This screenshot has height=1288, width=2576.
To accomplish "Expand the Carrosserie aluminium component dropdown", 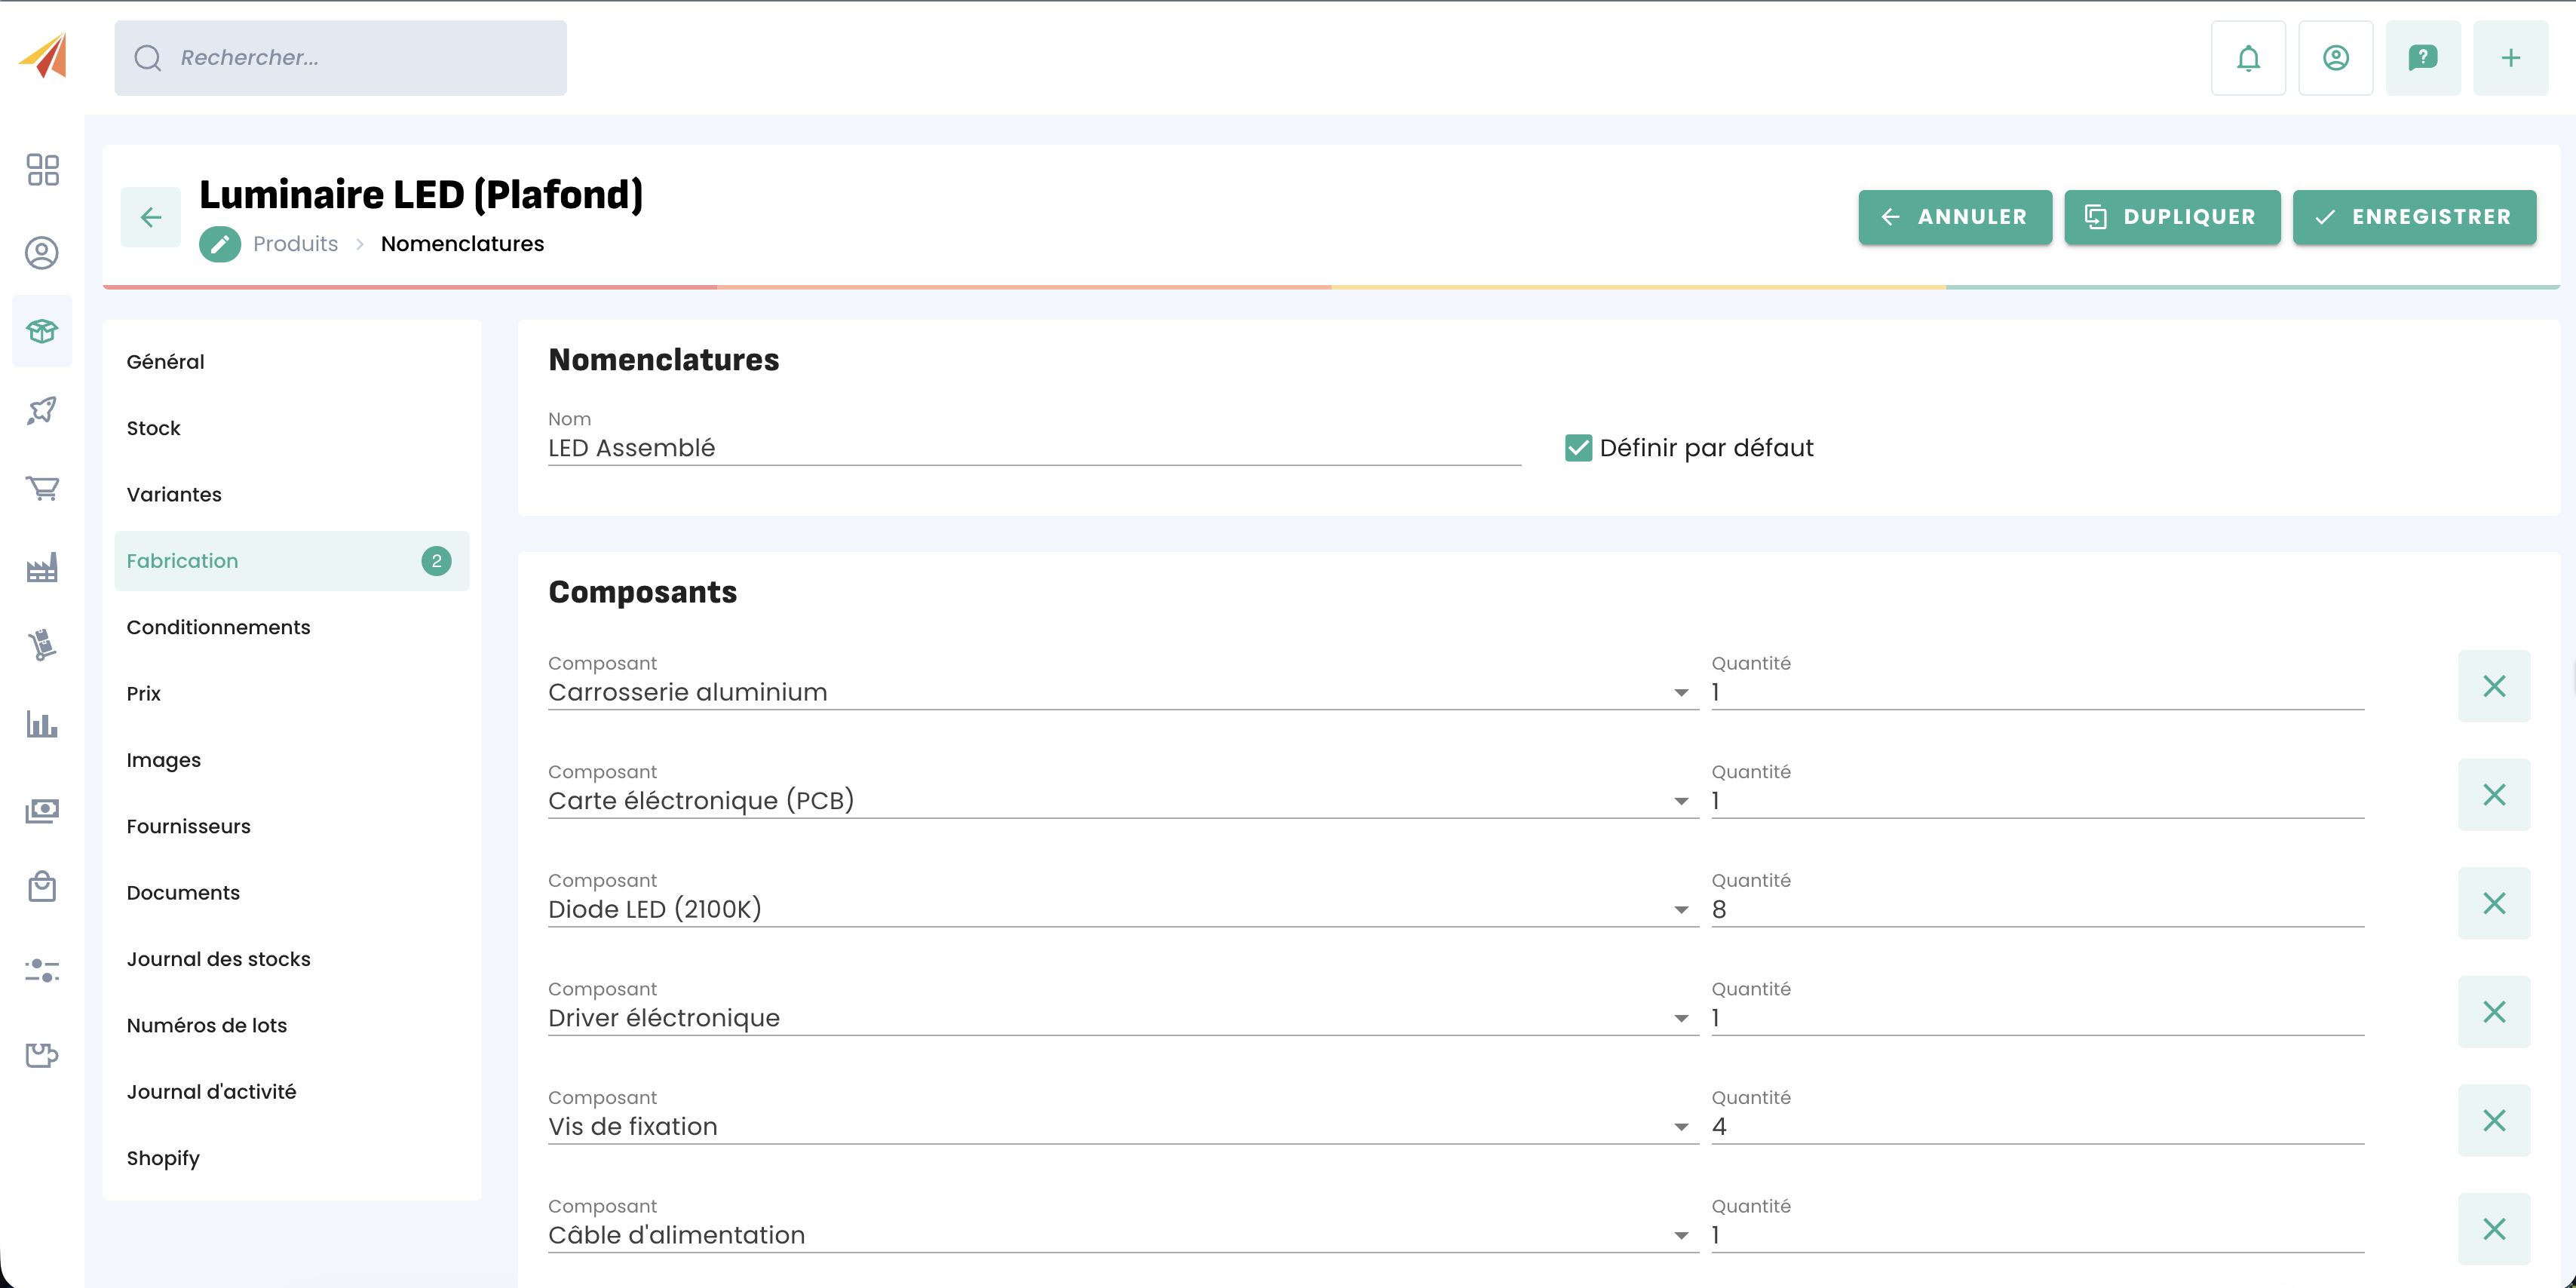I will [1681, 693].
